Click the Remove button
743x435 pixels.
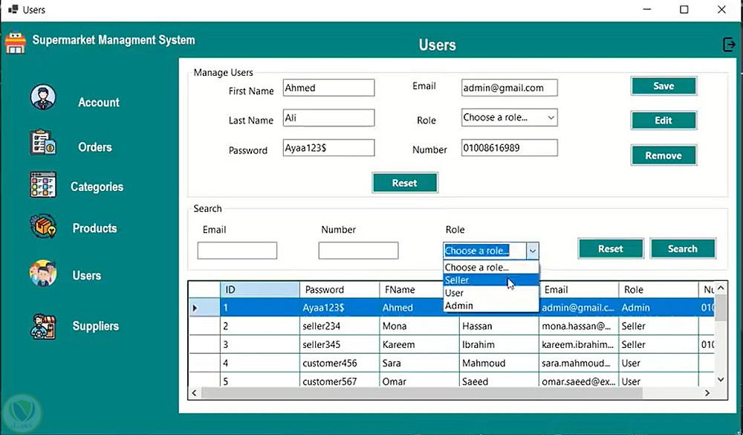663,155
